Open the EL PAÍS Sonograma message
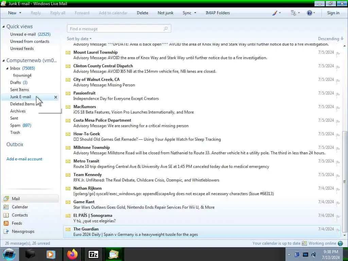The height and width of the screenshot is (261, 348). [x=202, y=218]
